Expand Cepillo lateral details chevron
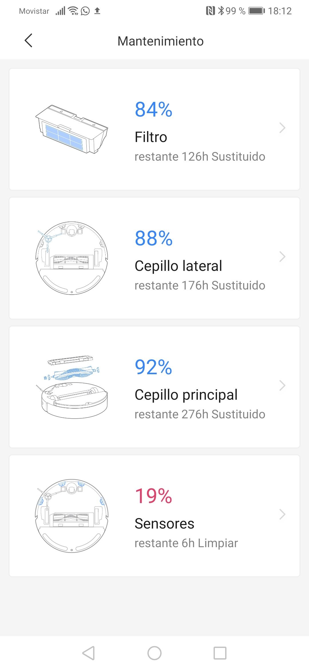This screenshot has width=309, height=670. pyautogui.click(x=282, y=257)
